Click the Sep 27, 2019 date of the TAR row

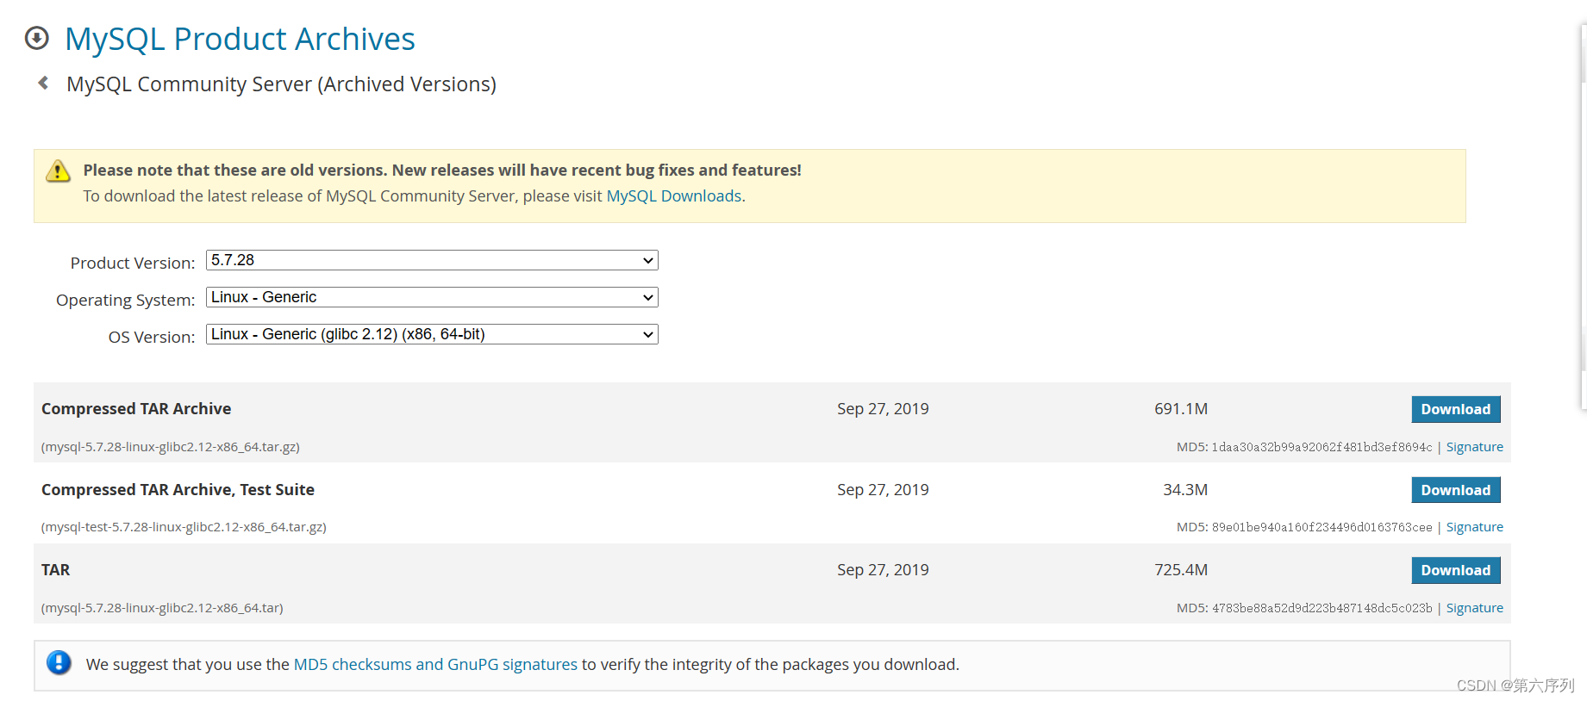click(883, 570)
